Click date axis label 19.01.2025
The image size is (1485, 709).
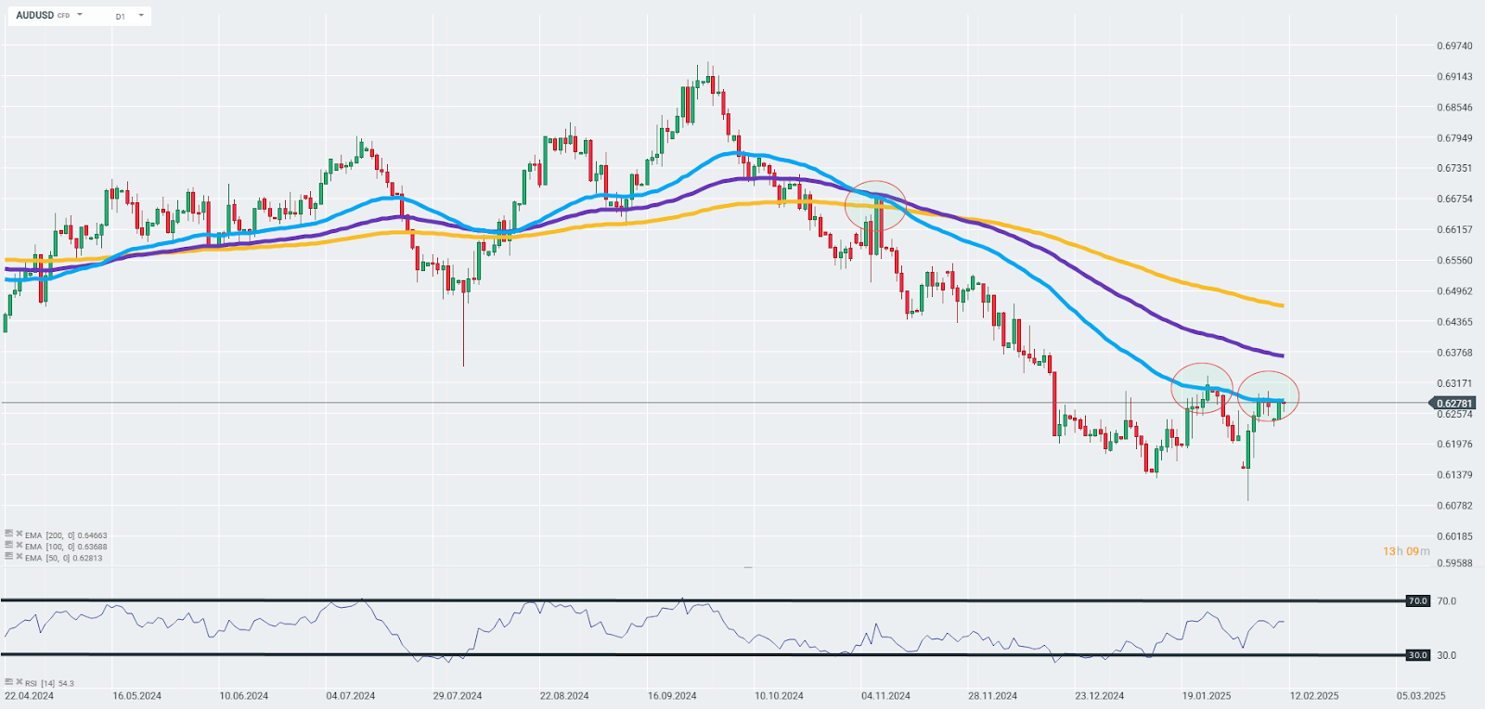(1207, 695)
